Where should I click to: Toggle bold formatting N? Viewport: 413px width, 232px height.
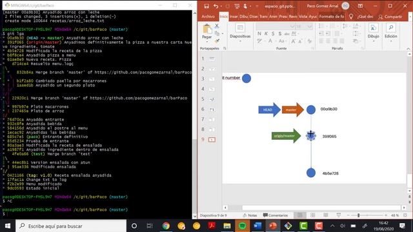(x=259, y=34)
